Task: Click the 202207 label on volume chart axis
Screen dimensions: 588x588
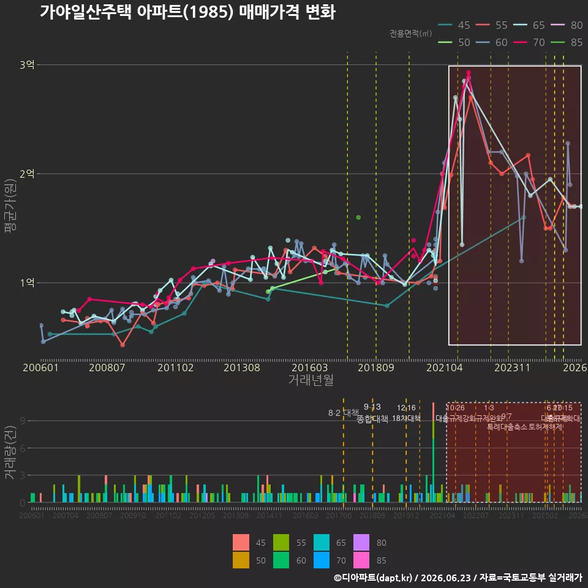Action: click(x=476, y=516)
